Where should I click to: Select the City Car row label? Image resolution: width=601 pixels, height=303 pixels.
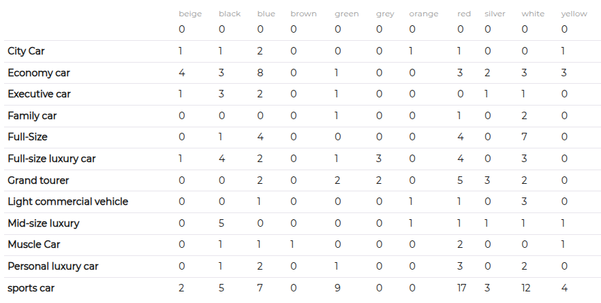(26, 51)
